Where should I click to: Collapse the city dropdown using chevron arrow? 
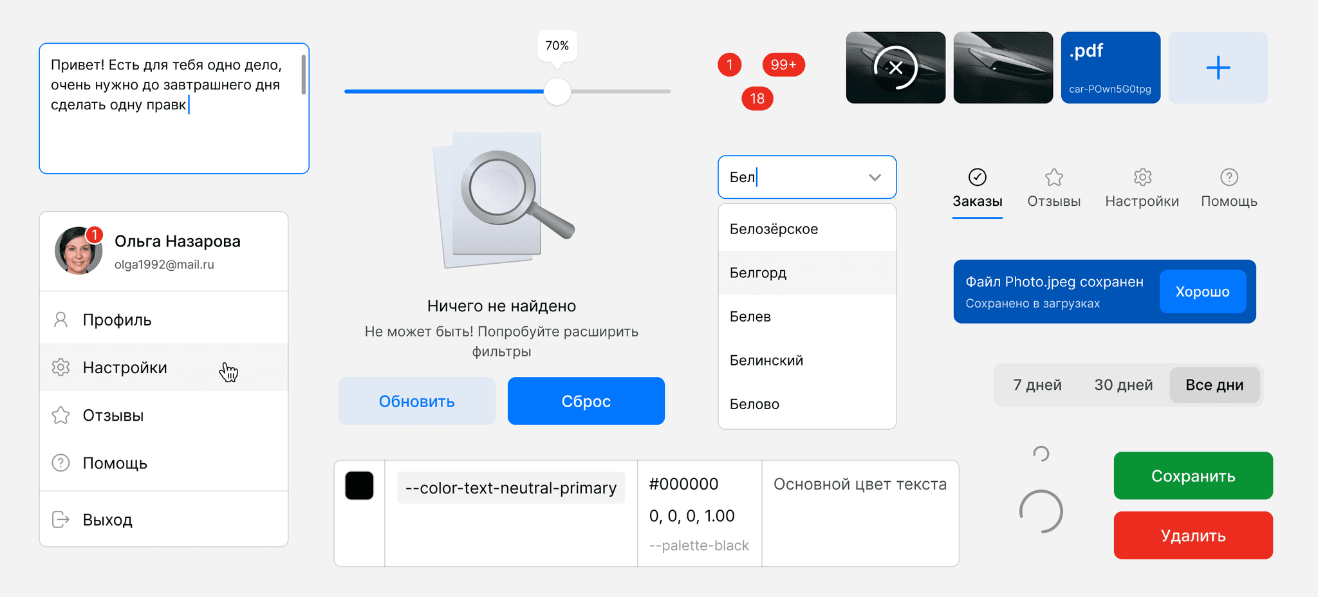coord(875,178)
